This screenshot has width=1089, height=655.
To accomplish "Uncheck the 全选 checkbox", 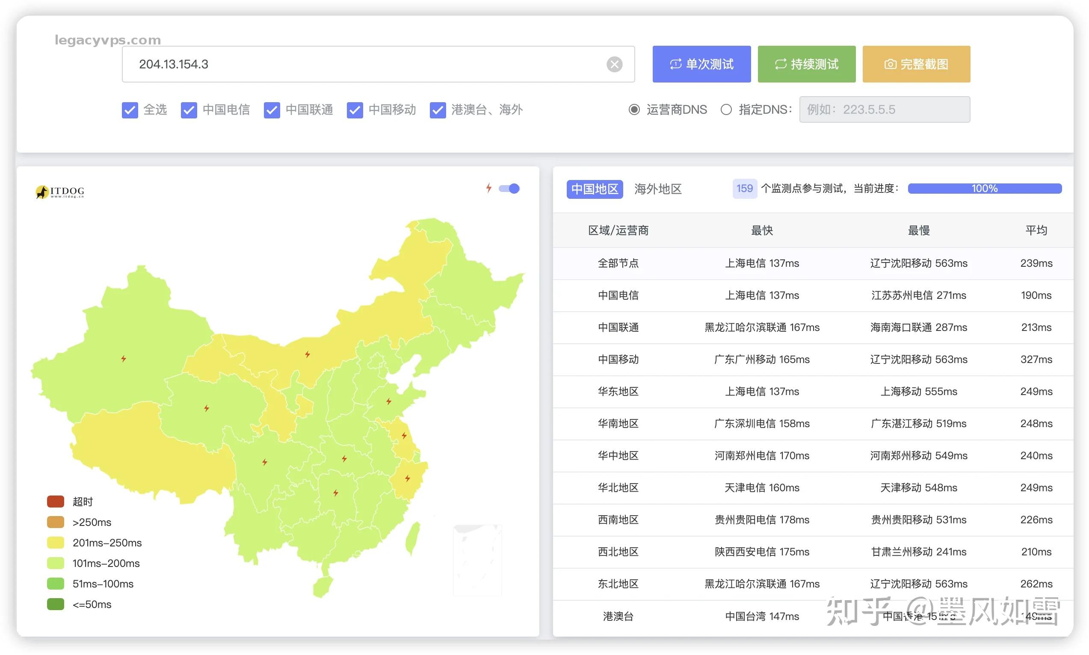I will tap(130, 110).
